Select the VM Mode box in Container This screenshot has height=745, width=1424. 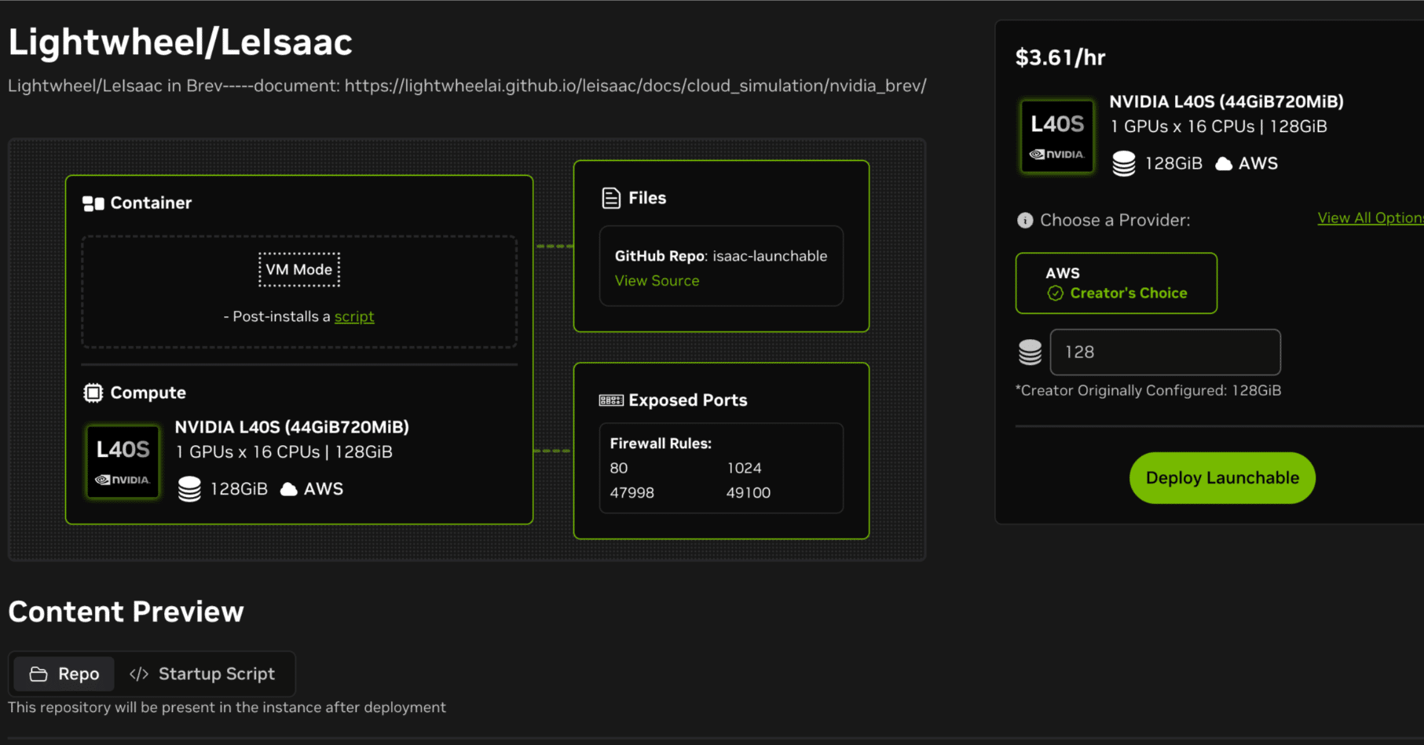[298, 269]
